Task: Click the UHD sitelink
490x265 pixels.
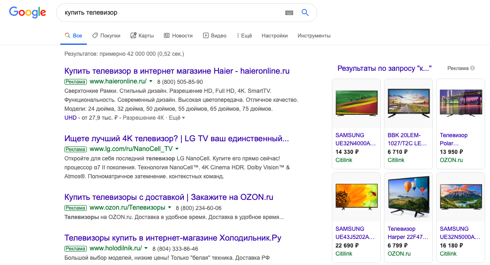Action: click(71, 118)
